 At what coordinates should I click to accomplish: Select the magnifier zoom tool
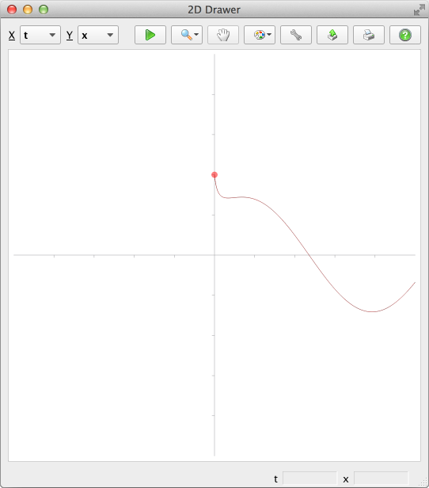186,35
